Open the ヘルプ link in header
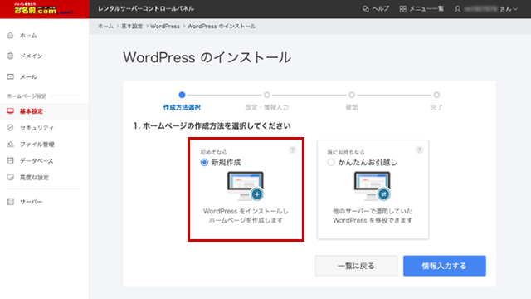 pyautogui.click(x=380, y=9)
